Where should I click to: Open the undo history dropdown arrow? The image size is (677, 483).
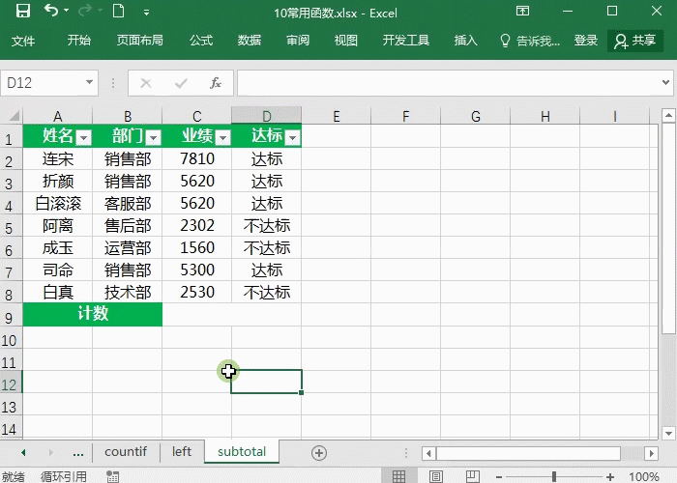point(66,11)
